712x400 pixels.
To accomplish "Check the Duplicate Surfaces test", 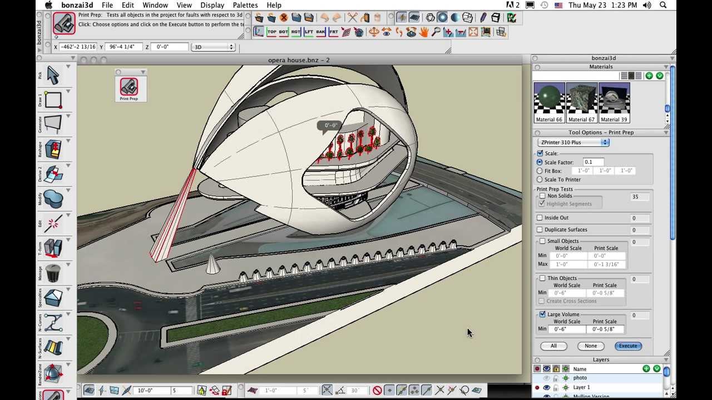I will point(540,229).
